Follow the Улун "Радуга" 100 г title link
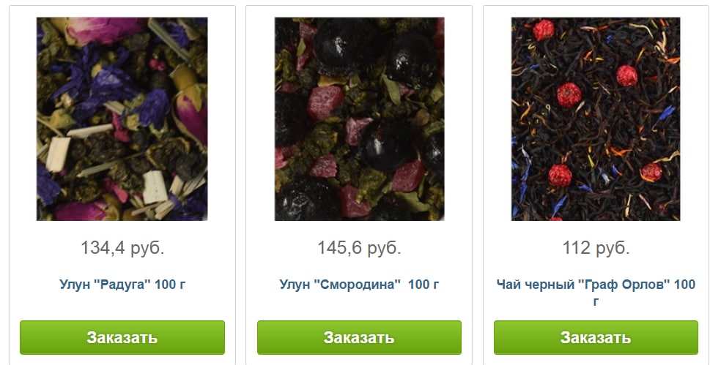 point(122,285)
